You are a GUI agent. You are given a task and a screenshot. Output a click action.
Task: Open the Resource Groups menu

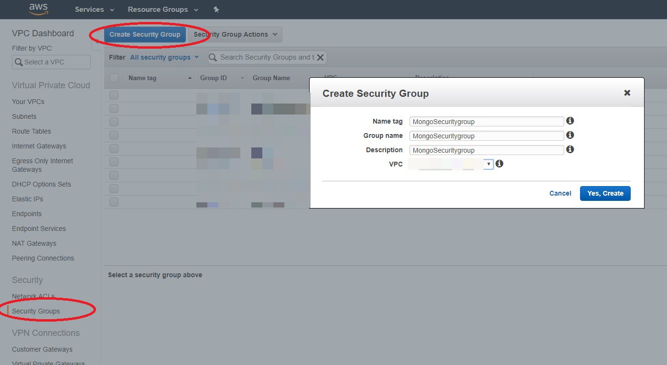coord(163,10)
